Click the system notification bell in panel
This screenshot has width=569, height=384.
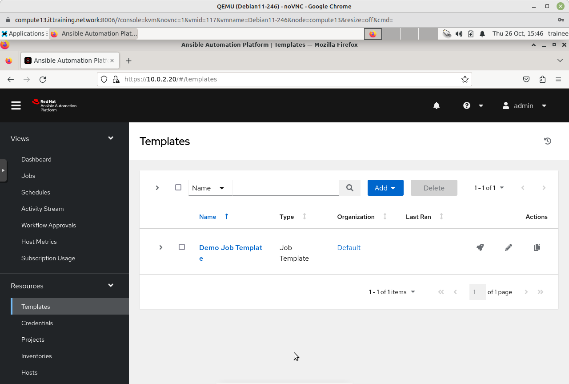pyautogui.click(x=482, y=33)
